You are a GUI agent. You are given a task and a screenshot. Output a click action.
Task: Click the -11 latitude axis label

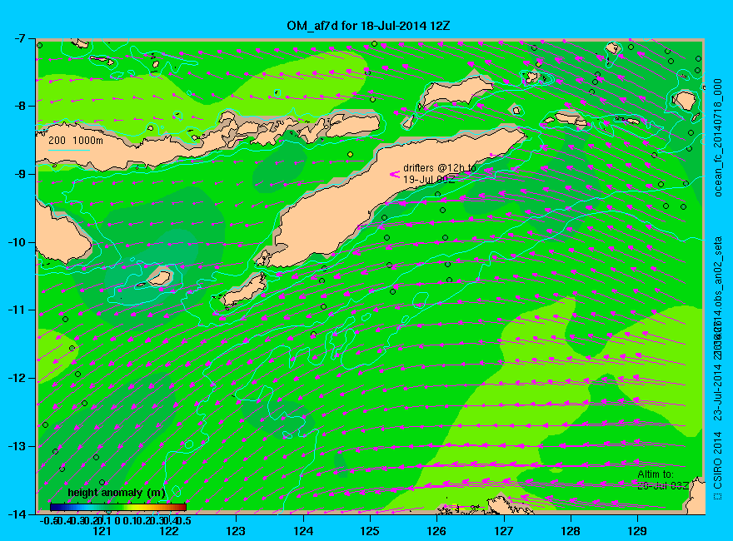16,310
